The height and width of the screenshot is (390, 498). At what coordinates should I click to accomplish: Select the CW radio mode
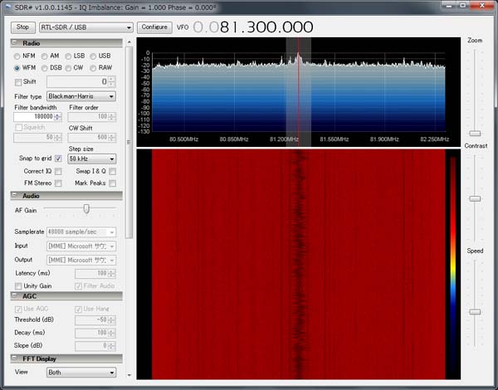tap(68, 68)
